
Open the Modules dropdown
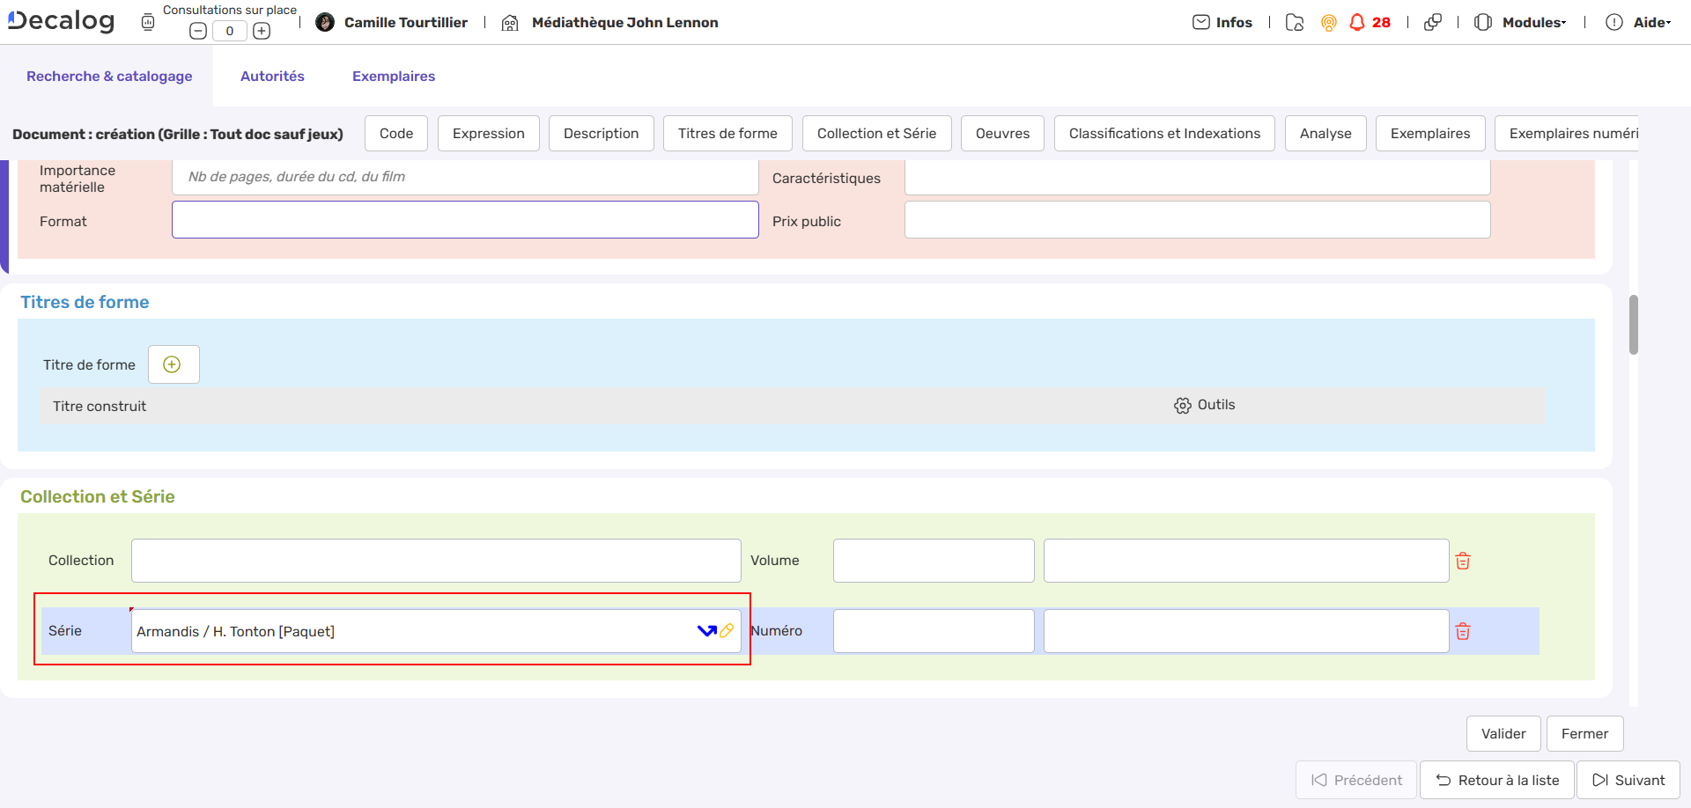coord(1532,22)
